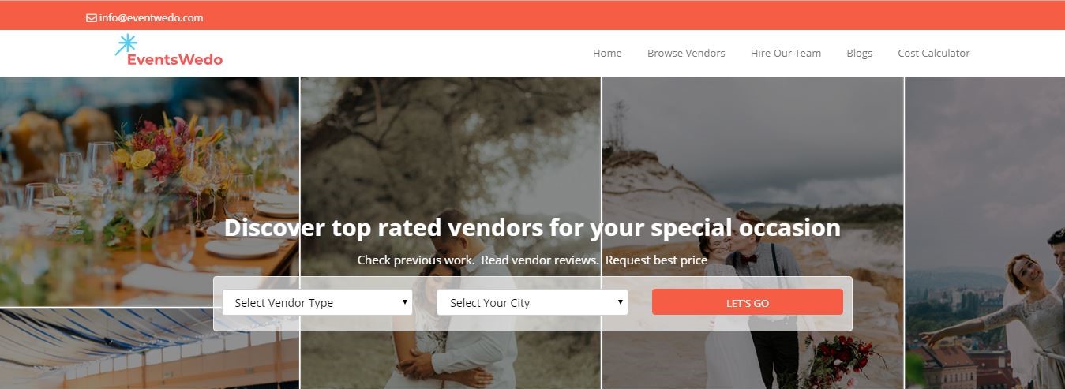Go to the Home menu item

tap(607, 53)
